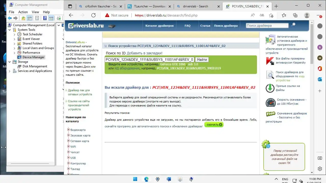Click the Translate page icon
Image resolution: width=326 pixels, height=183 pixels.
coord(262,15)
